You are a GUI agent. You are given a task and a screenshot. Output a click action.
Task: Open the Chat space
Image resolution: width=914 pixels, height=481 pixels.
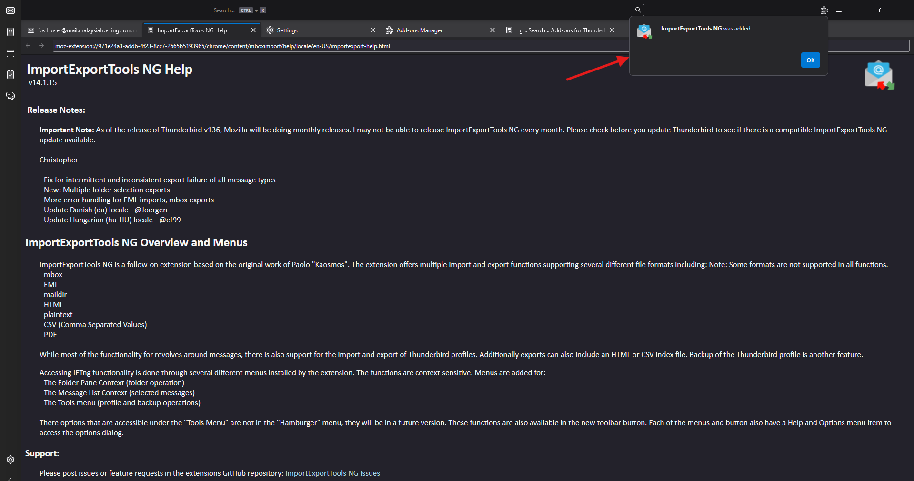point(10,96)
